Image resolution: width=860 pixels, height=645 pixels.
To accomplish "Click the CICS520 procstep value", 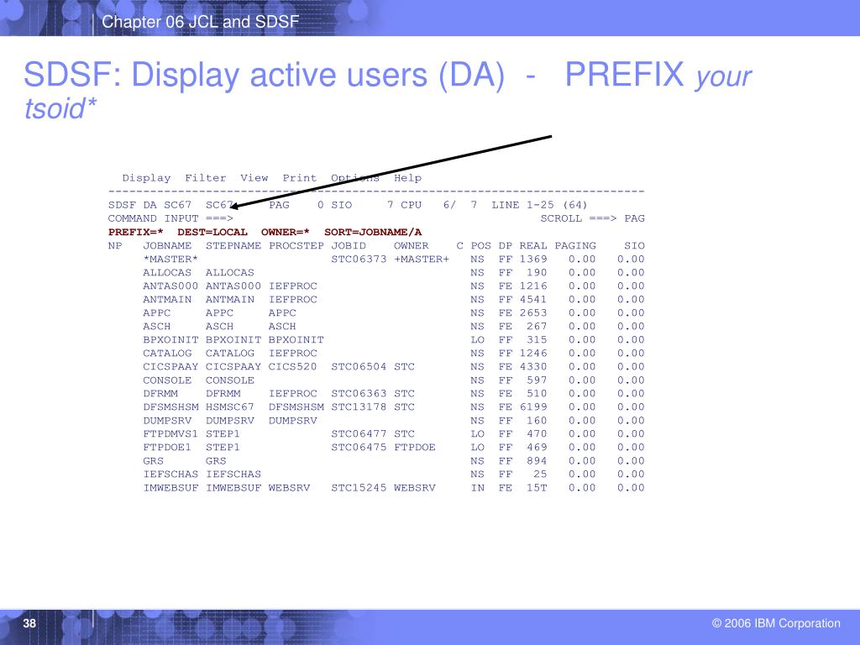I will pos(292,366).
